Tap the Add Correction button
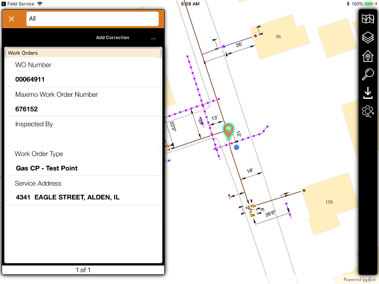The image size is (379, 284). coord(112,37)
